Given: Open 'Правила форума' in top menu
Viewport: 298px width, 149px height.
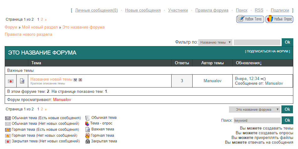Looking at the screenshot, I should [212, 10].
